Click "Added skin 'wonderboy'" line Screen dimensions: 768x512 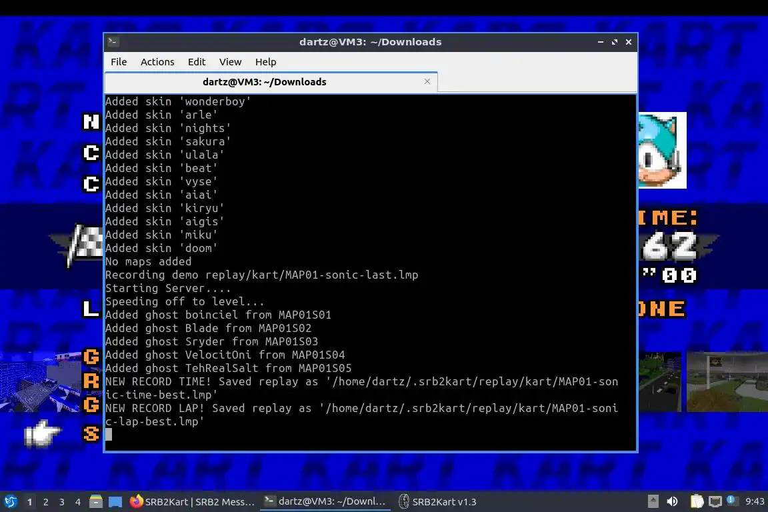click(x=178, y=101)
